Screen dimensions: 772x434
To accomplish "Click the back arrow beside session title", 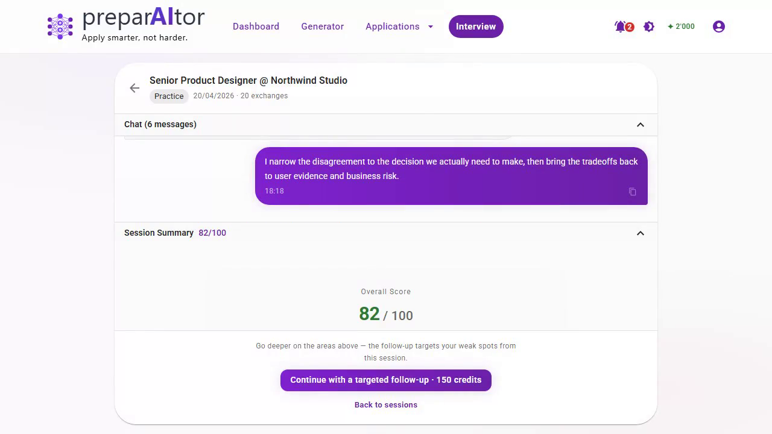I will coord(134,88).
